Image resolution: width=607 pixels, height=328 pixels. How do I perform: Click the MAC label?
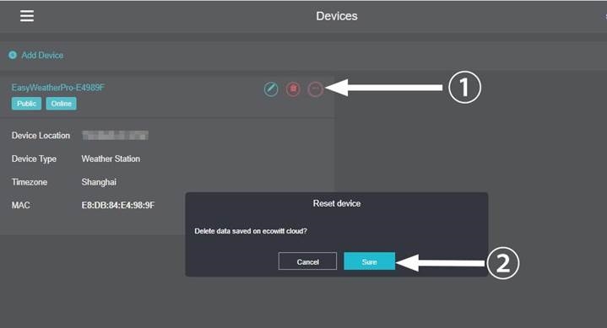[21, 206]
